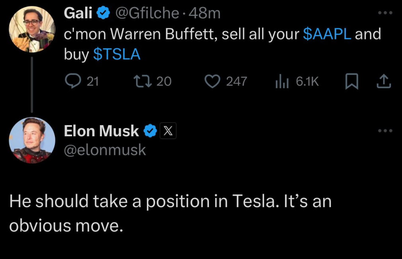Click the Elon Musk display name
This screenshot has width=402, height=259.
click(101, 131)
